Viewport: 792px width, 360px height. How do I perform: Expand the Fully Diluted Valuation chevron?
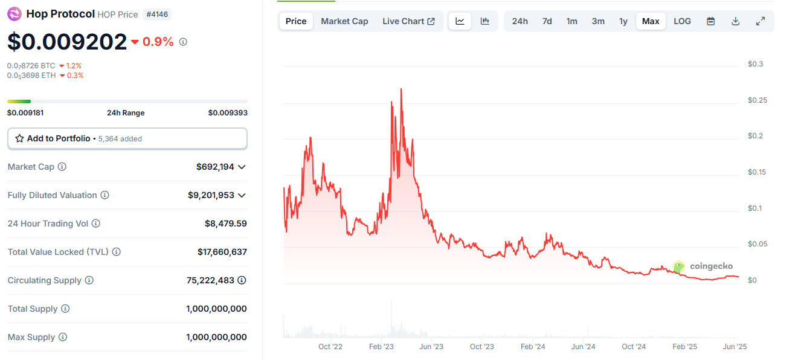coord(242,196)
